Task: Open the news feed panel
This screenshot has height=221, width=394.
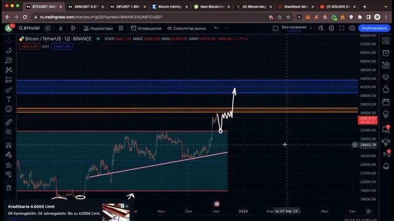Action: click(386, 65)
